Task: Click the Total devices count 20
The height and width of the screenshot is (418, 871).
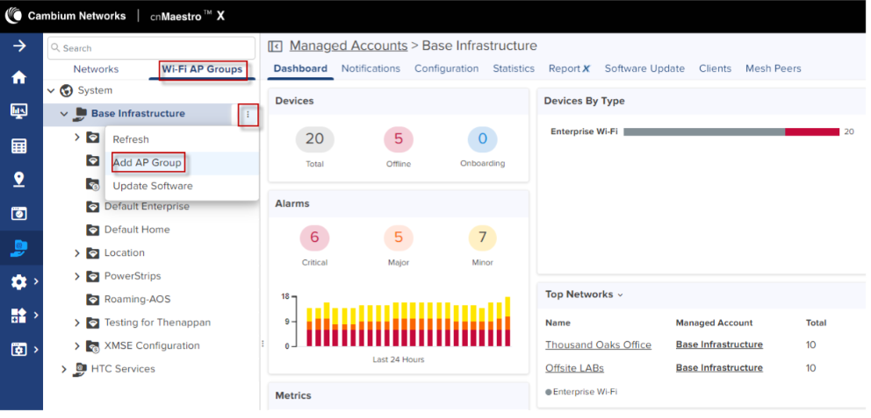Action: [315, 139]
